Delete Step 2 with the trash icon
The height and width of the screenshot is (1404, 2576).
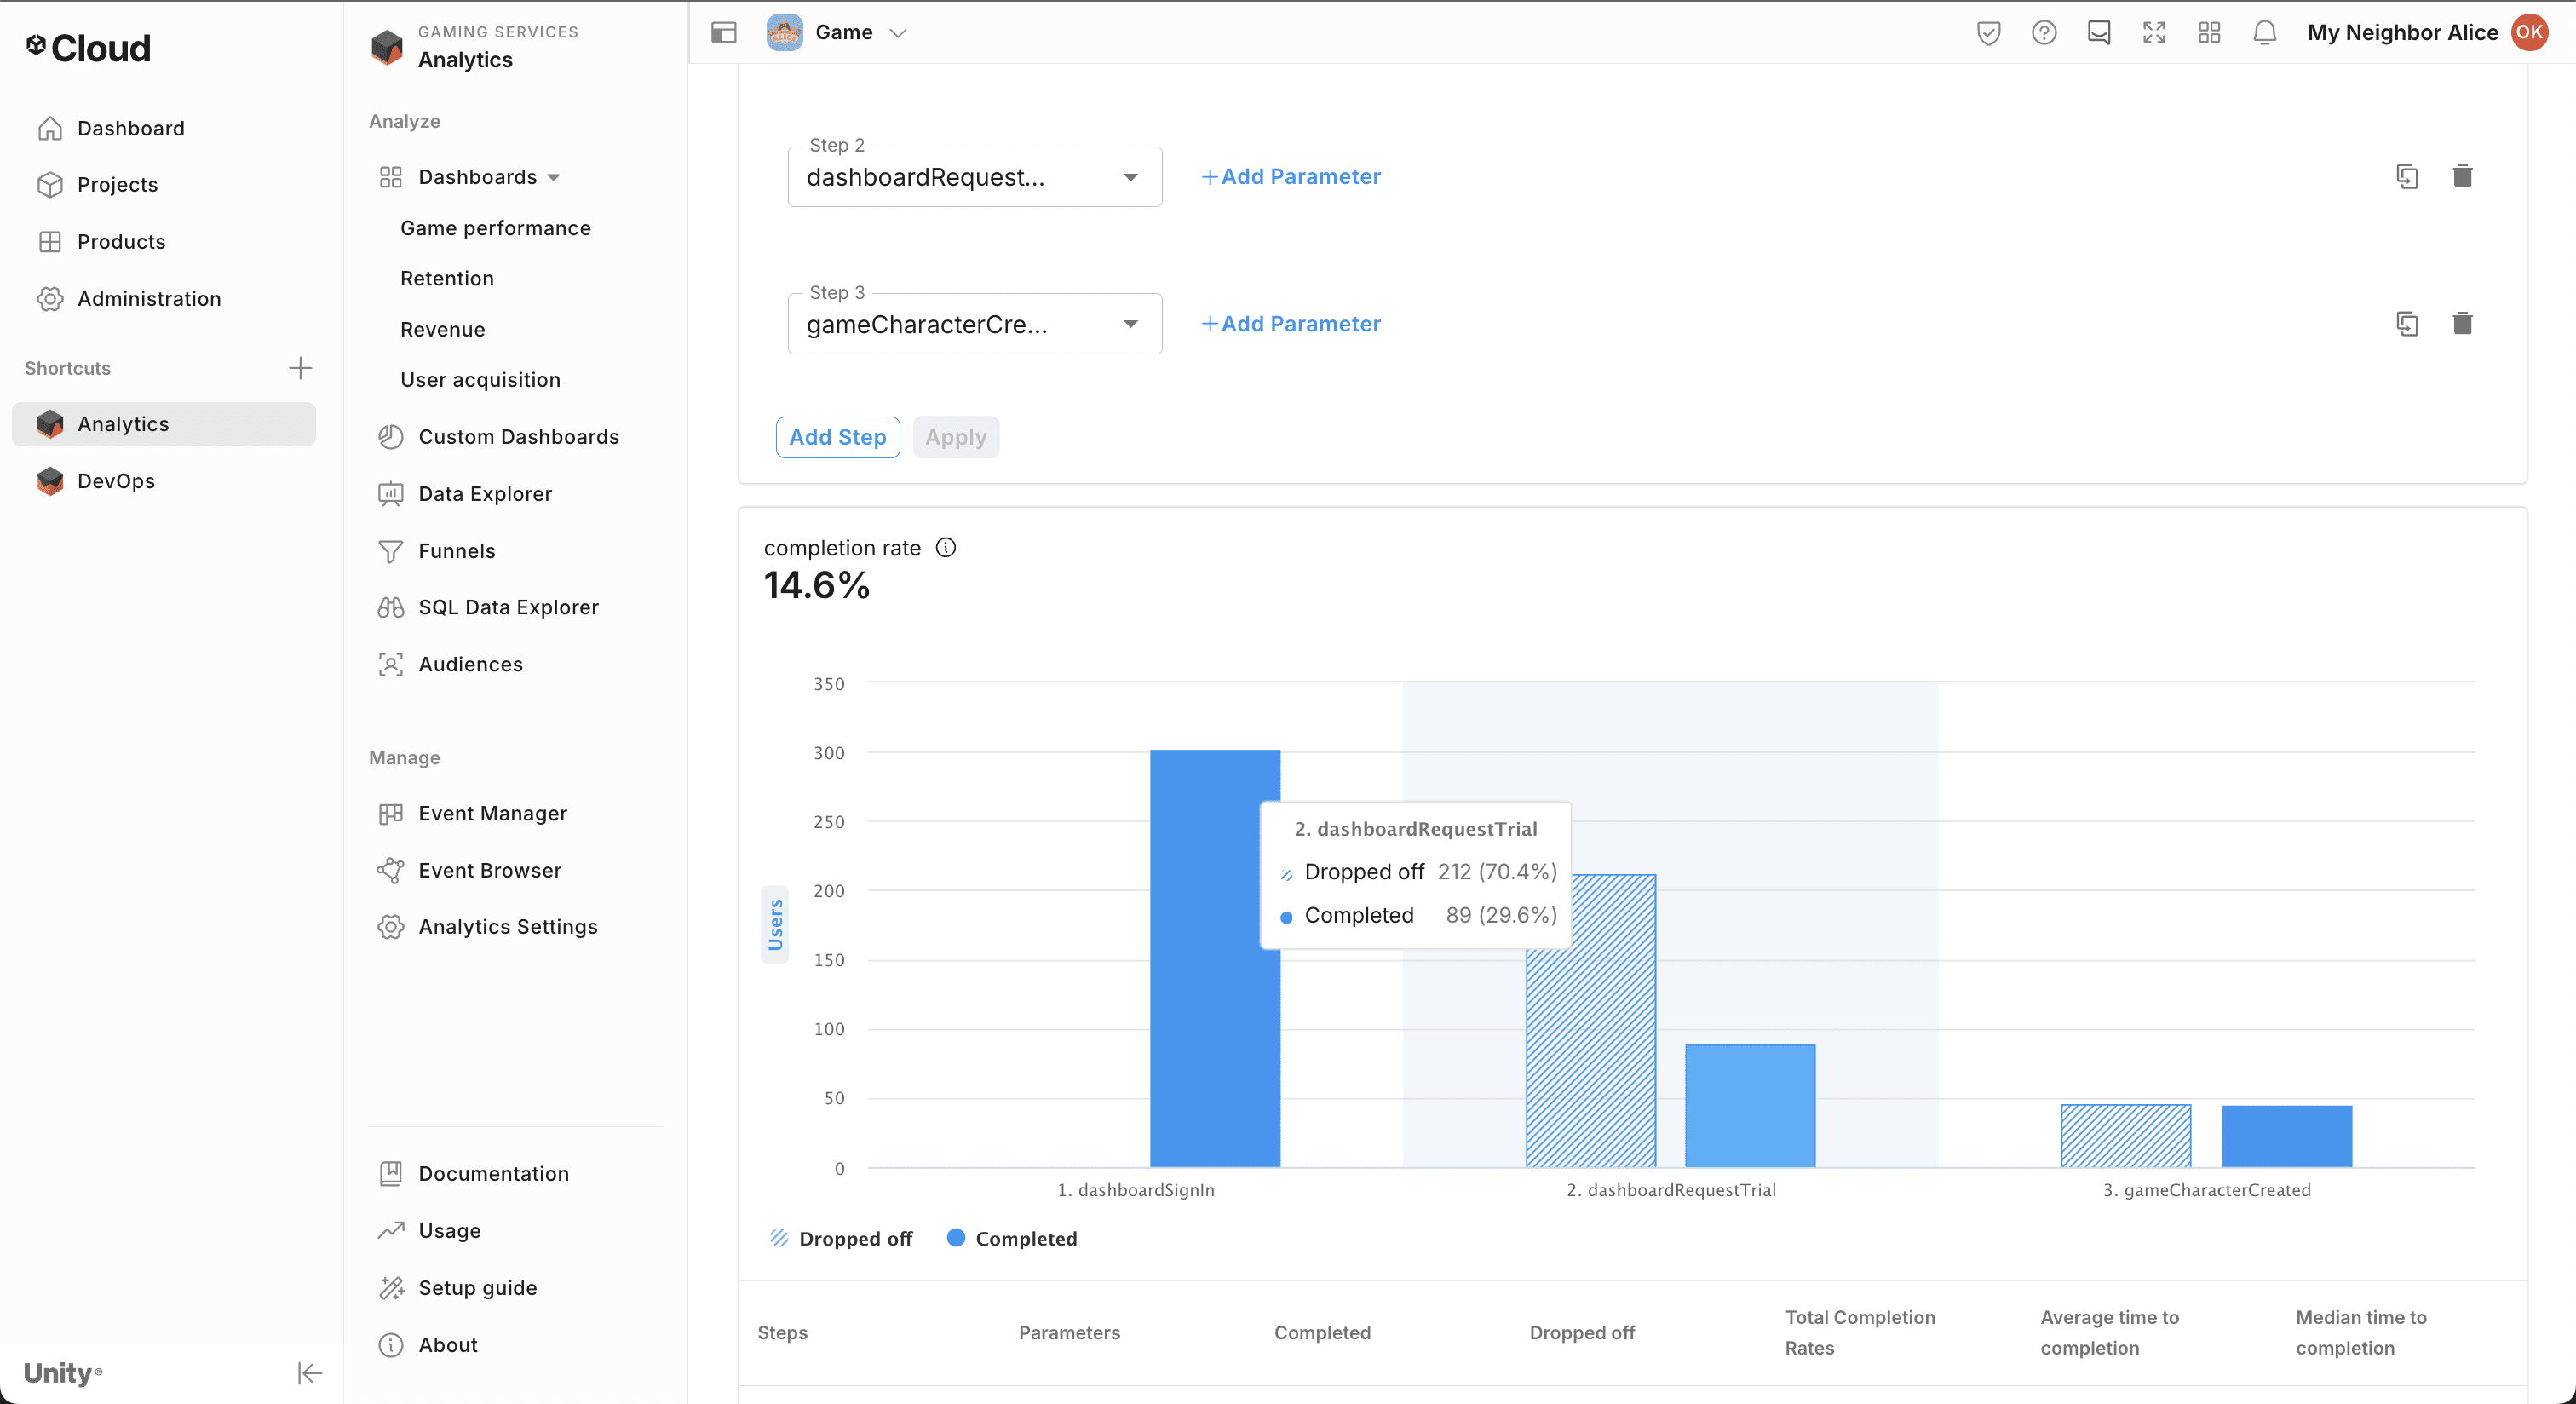click(2462, 176)
